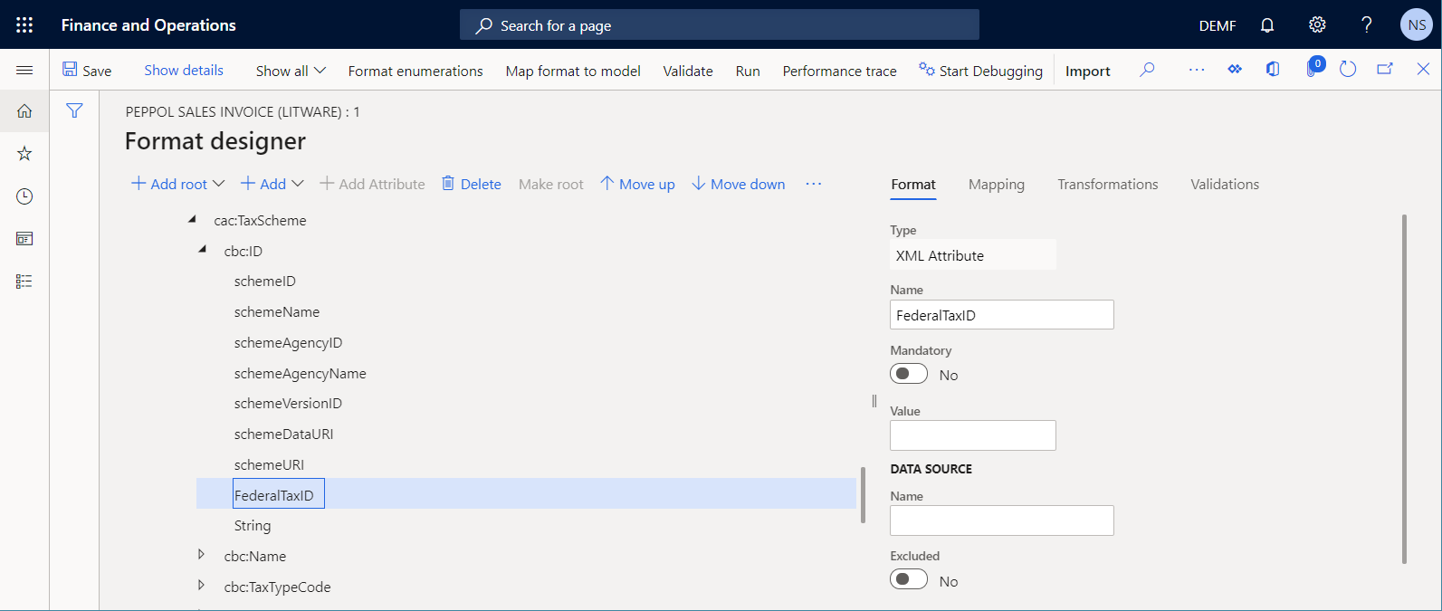
Task: Focus the Search for a page box
Action: coord(720,25)
